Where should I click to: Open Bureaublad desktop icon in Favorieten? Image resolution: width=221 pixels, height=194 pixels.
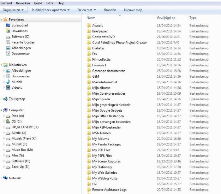pyautogui.click(x=8, y=25)
